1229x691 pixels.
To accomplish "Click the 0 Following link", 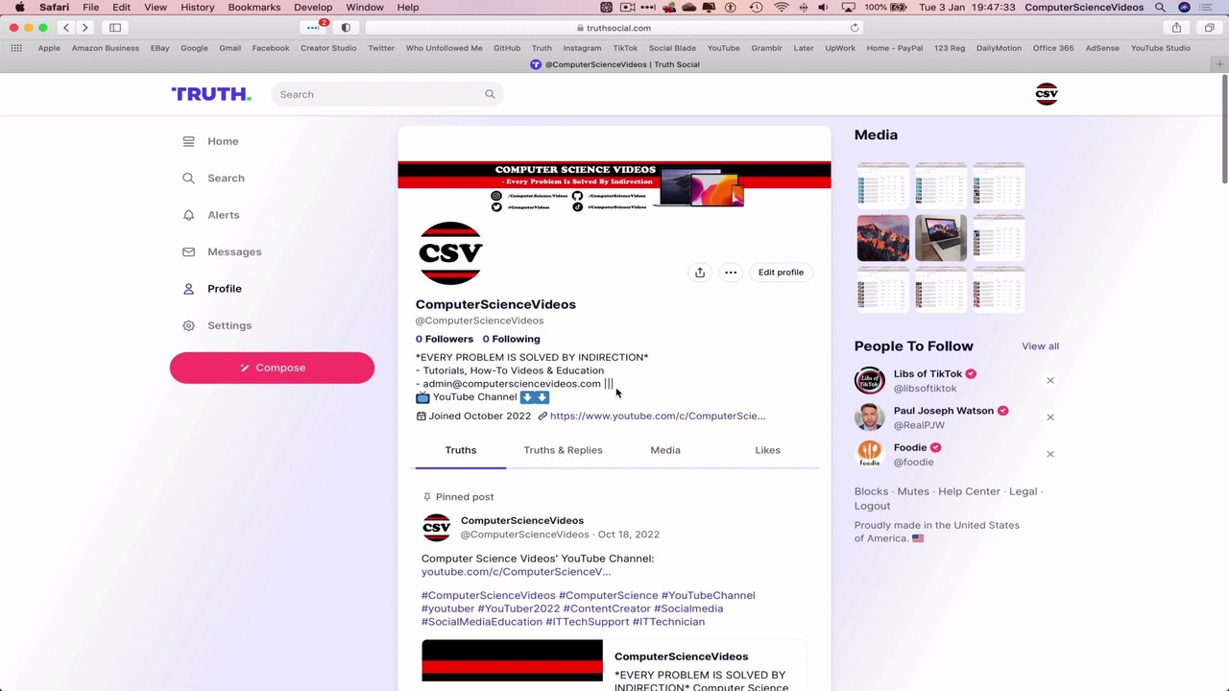I will tap(511, 339).
